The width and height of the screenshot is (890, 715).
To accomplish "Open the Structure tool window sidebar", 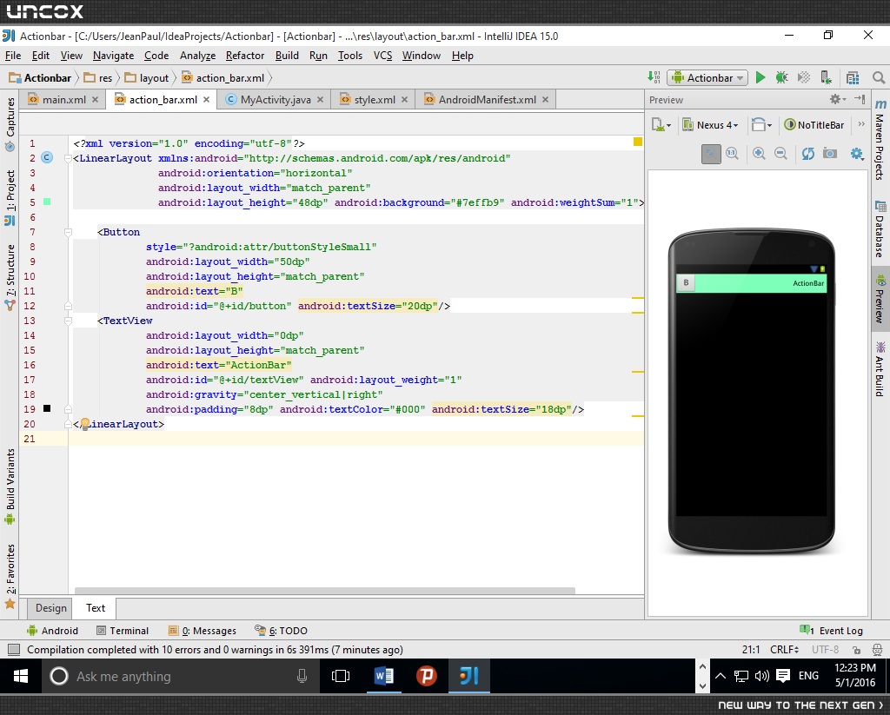I will click(x=10, y=277).
